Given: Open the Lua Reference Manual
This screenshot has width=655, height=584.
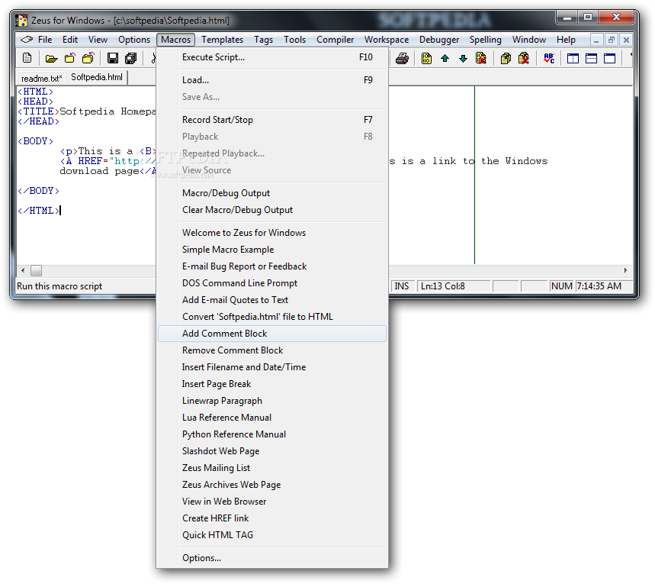Looking at the screenshot, I should click(x=272, y=417).
